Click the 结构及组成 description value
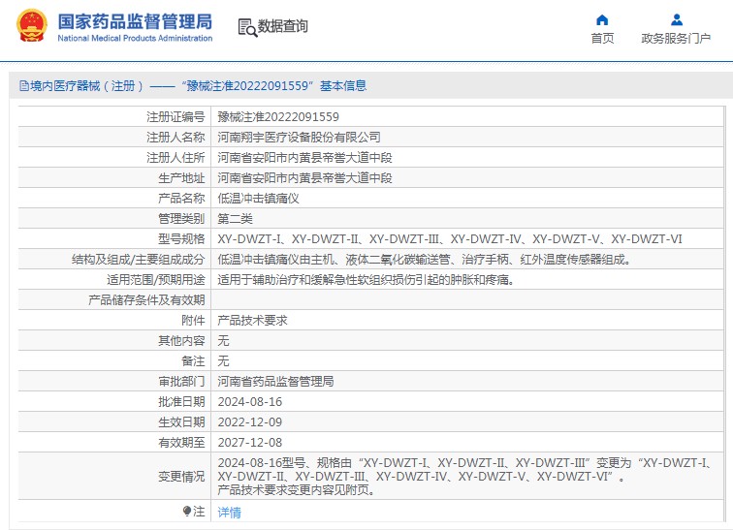 424,260
